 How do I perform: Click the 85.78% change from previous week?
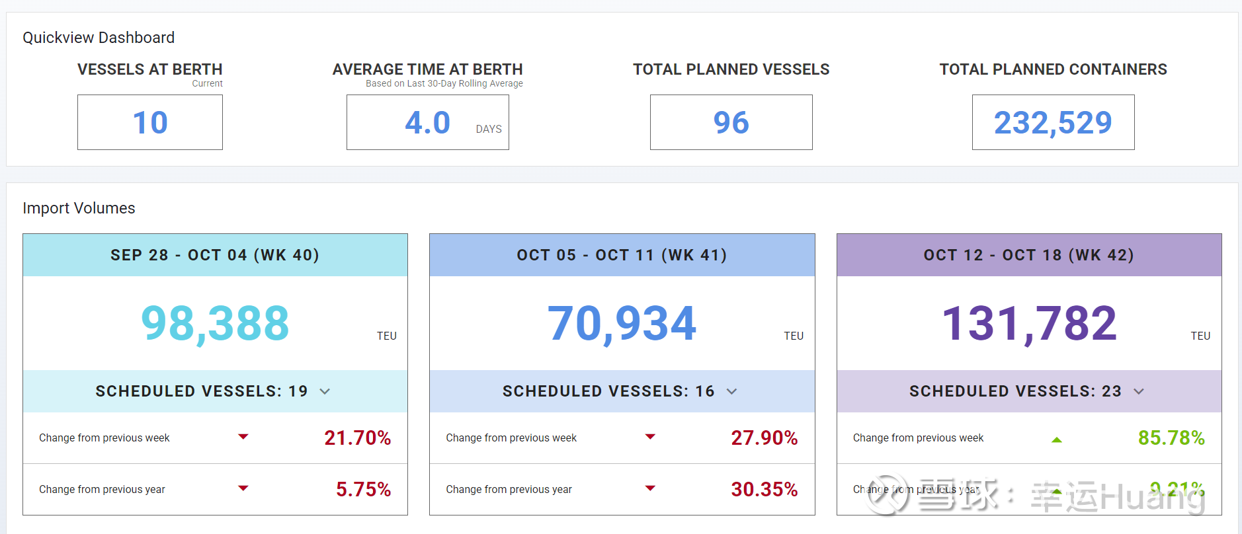coord(1171,438)
